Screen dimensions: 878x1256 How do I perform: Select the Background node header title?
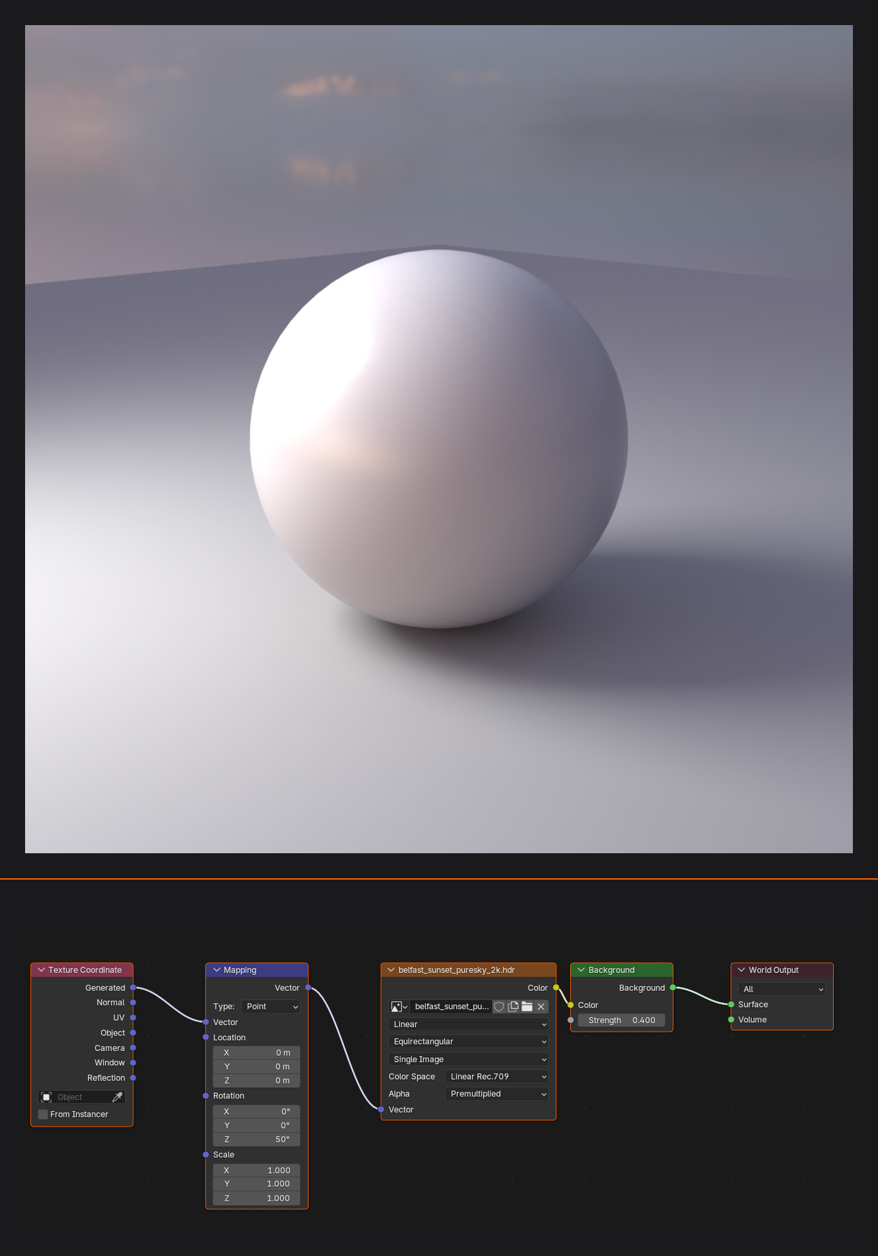pos(611,970)
